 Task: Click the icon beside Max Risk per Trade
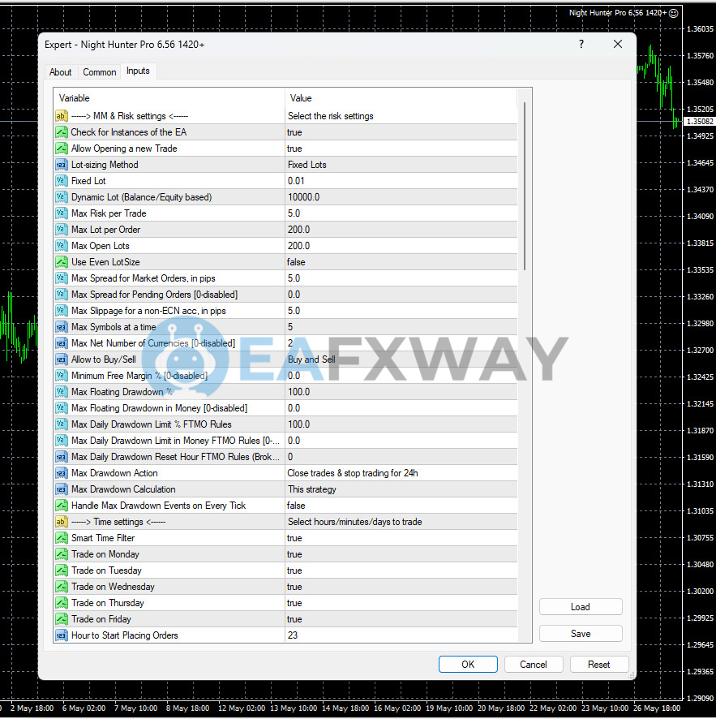pos(61,213)
